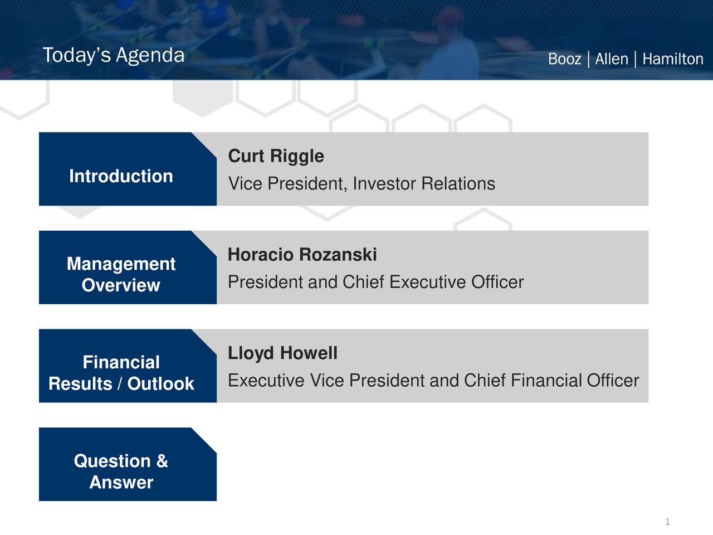Click Executive Vice President and CFO title

(433, 381)
